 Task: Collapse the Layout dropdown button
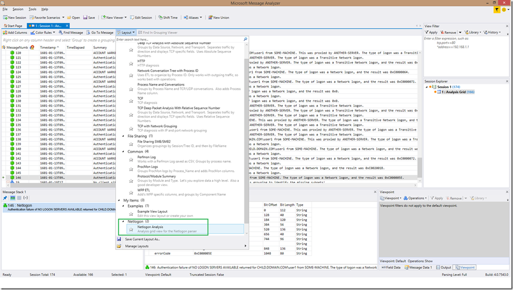pos(126,32)
